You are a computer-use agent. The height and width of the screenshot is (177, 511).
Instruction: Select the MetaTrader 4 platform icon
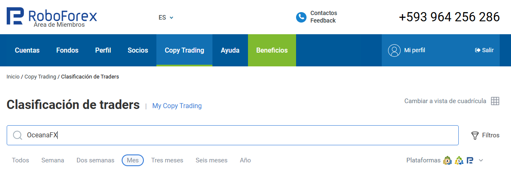click(x=447, y=160)
